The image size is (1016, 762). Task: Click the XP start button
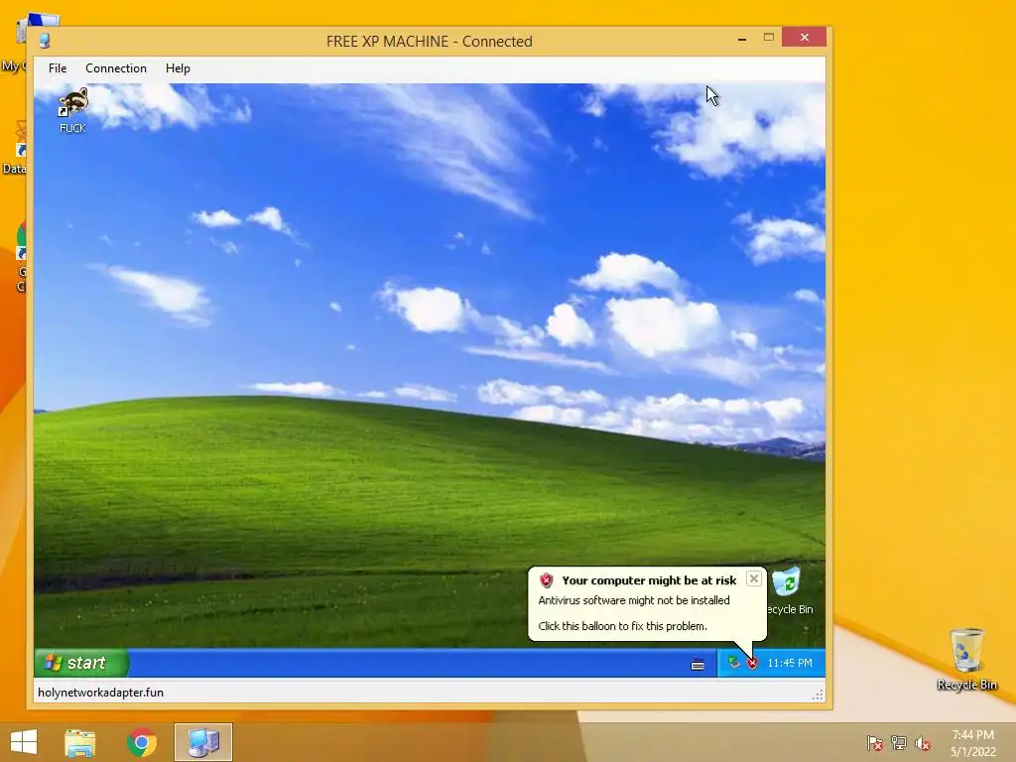point(81,663)
